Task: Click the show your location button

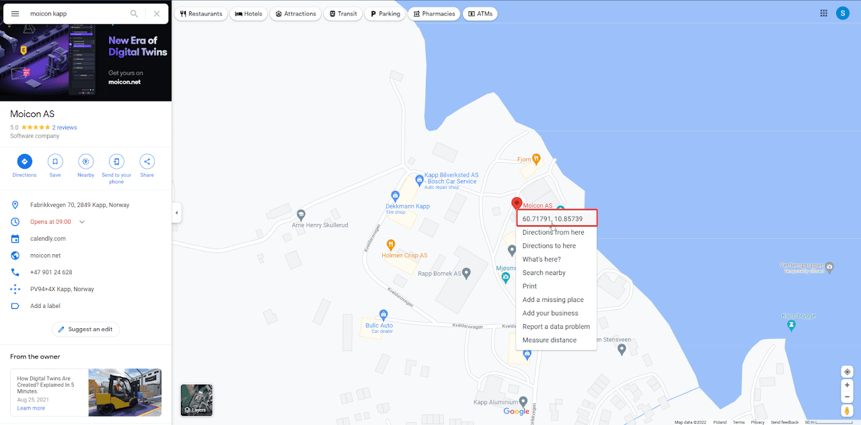Action: pyautogui.click(x=847, y=372)
